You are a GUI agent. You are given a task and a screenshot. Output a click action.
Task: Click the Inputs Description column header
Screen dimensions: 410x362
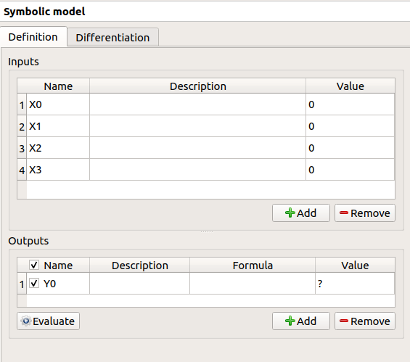click(x=197, y=86)
